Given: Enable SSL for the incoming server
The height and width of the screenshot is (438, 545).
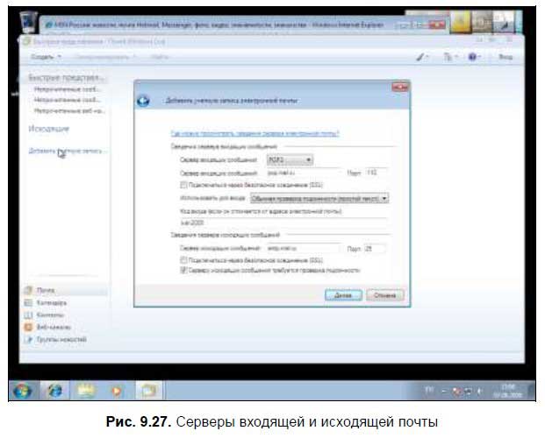Looking at the screenshot, I should [183, 185].
